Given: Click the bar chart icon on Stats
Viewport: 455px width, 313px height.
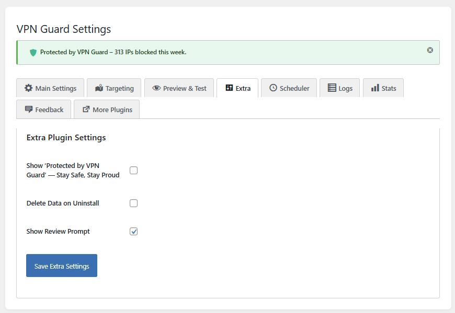Looking at the screenshot, I should (x=375, y=88).
